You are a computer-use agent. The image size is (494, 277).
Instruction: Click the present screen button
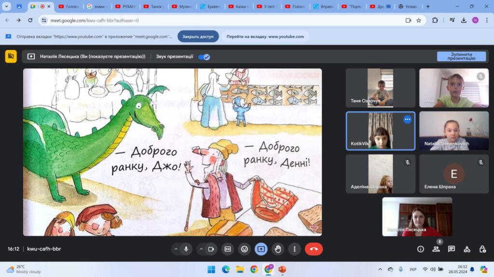click(261, 249)
